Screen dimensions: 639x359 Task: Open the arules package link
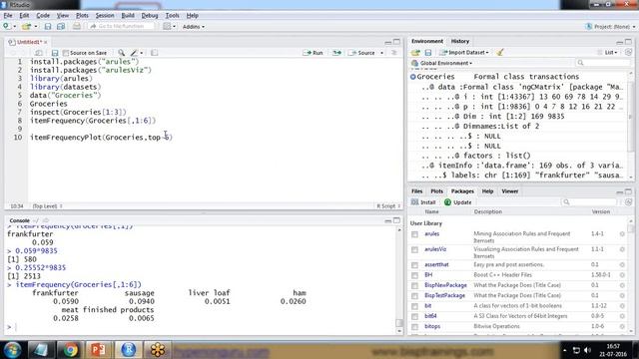pyautogui.click(x=431, y=234)
